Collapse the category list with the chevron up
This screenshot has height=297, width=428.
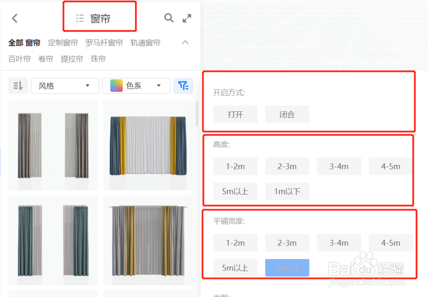(185, 42)
